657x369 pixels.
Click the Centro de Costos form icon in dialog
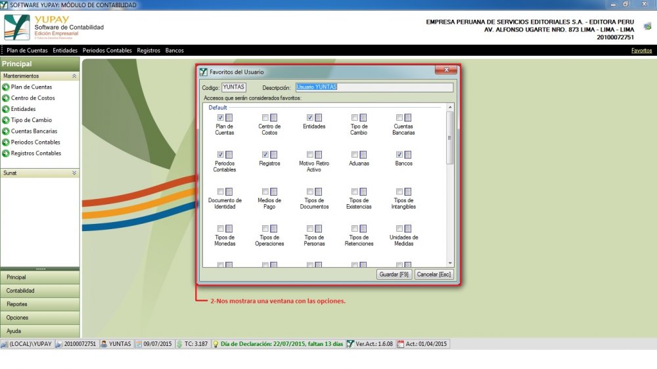click(273, 118)
